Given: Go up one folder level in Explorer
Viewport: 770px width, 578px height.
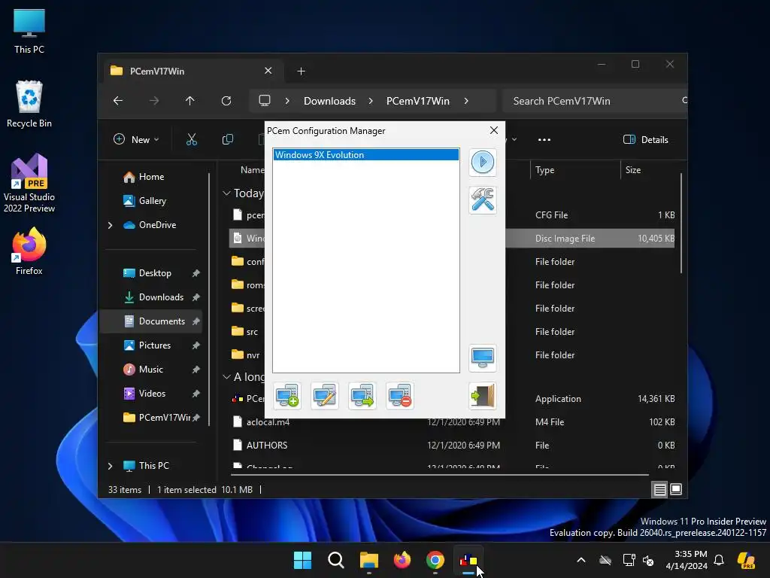Looking at the screenshot, I should 190,101.
